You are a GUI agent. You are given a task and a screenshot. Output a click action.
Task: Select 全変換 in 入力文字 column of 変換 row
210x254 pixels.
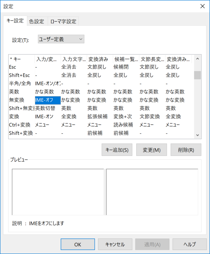click(69, 117)
